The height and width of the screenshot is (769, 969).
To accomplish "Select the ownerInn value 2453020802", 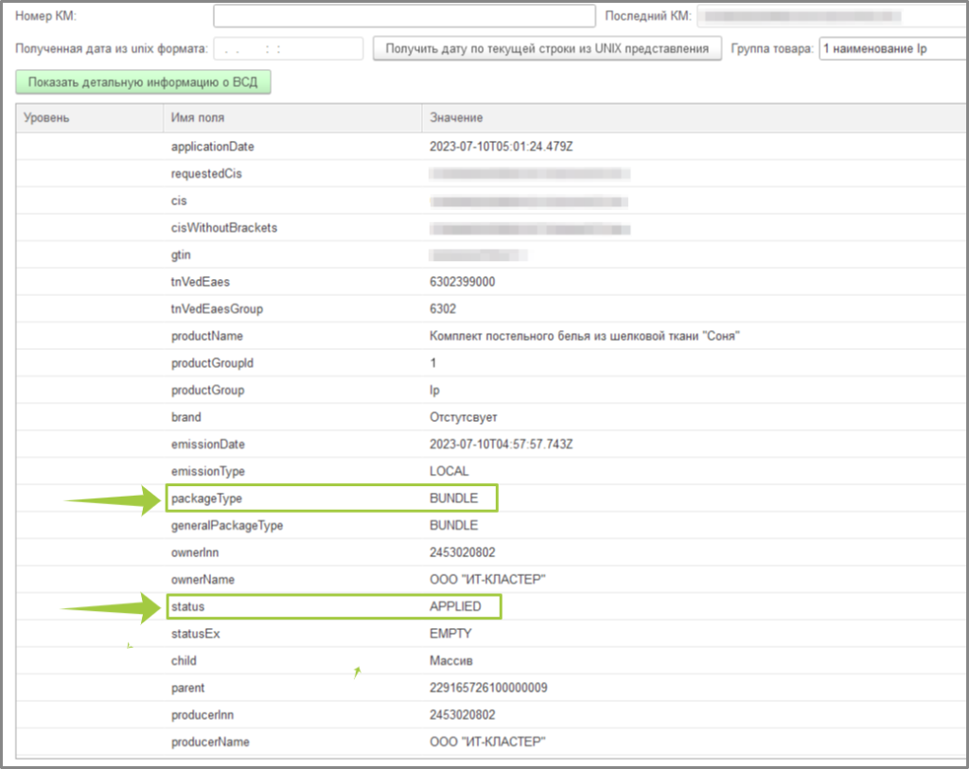I will point(462,552).
